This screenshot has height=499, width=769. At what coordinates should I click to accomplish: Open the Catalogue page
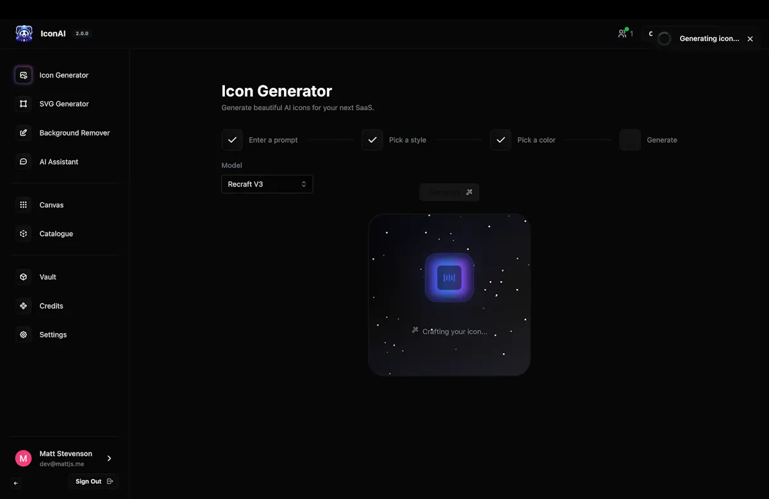[64, 234]
